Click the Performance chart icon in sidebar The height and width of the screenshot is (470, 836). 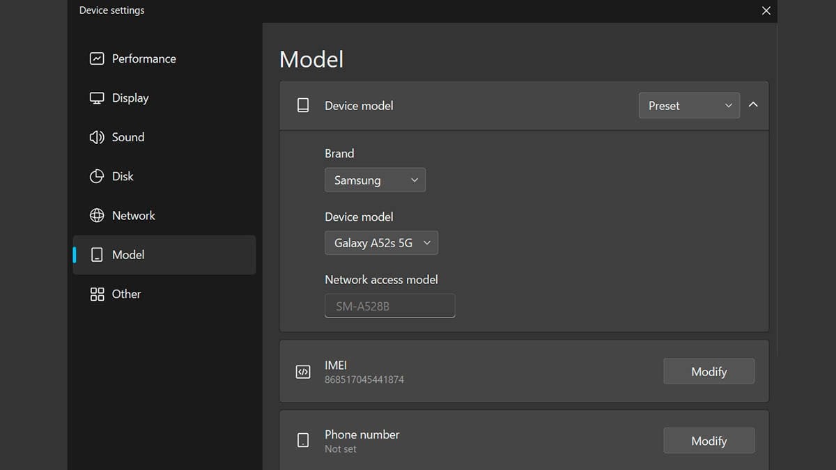coord(97,58)
